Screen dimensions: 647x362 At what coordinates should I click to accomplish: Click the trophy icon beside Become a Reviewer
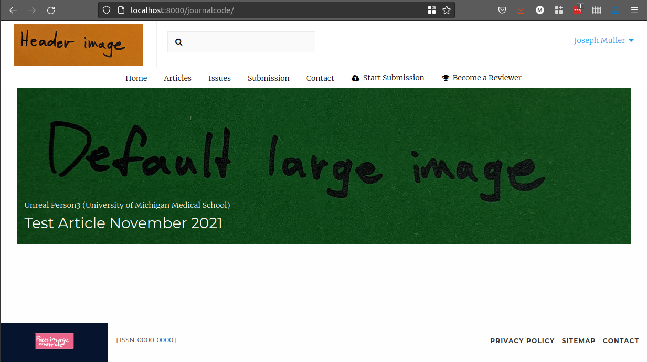pos(446,78)
